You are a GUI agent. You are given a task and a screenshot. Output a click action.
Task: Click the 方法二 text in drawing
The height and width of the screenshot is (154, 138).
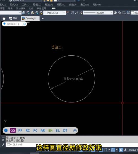coord(57,47)
